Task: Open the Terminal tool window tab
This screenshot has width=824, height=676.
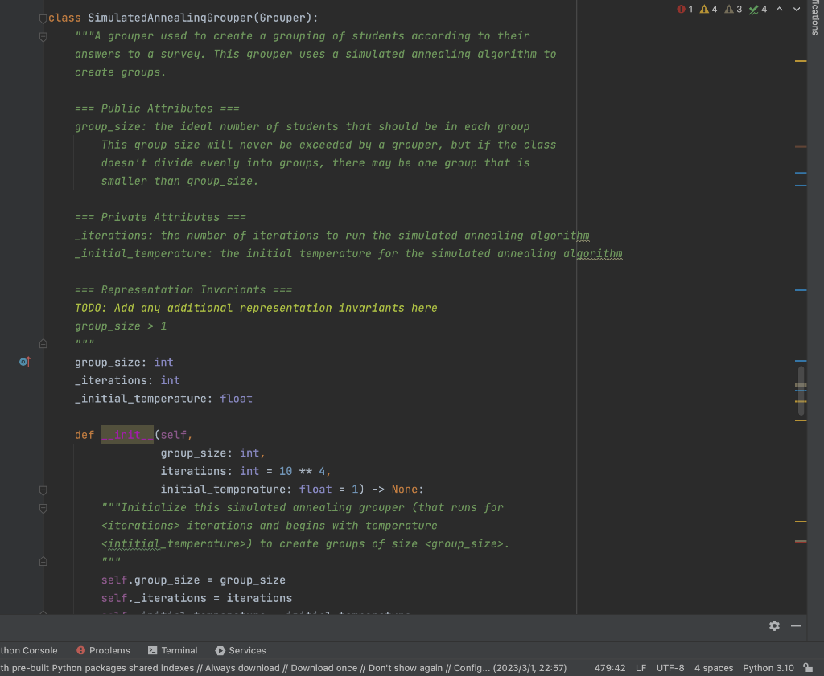Action: point(173,650)
